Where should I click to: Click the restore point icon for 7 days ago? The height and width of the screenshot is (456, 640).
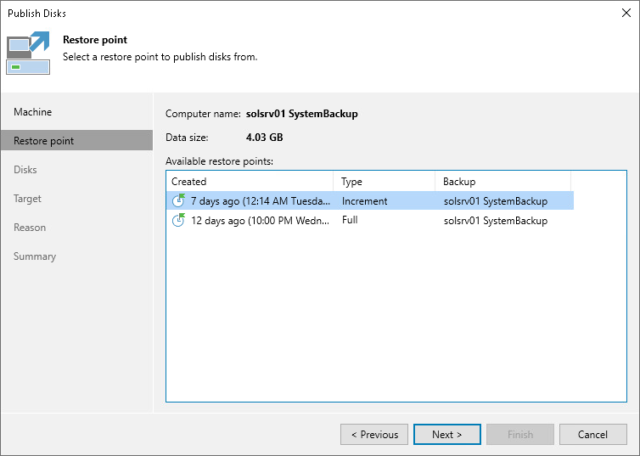tap(178, 200)
